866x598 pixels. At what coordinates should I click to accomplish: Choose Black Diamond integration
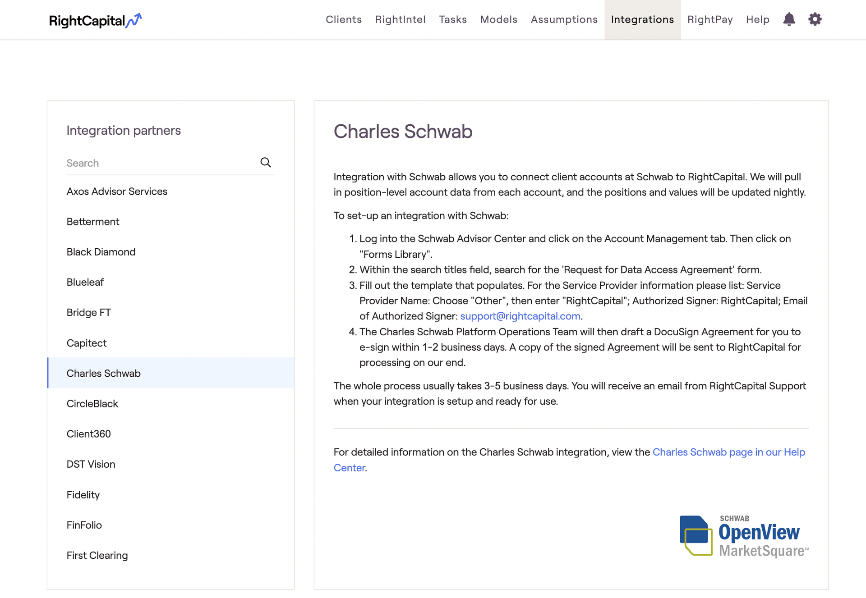pos(170,252)
